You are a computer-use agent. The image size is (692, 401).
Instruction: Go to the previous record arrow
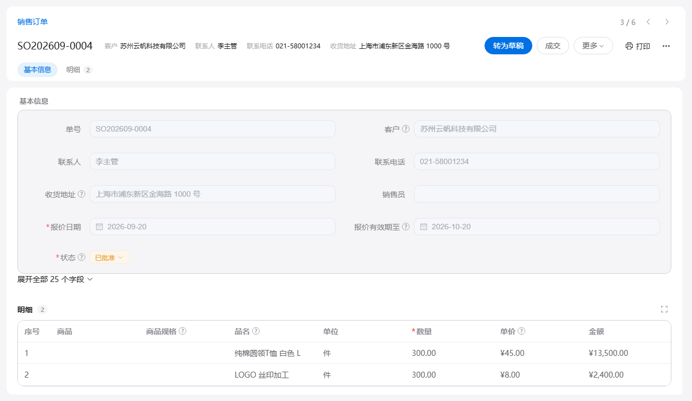click(x=648, y=22)
